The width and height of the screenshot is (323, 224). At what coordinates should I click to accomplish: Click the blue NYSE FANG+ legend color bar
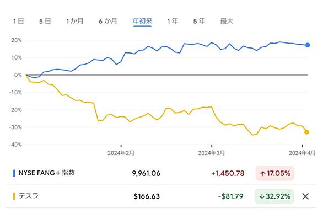point(14,173)
